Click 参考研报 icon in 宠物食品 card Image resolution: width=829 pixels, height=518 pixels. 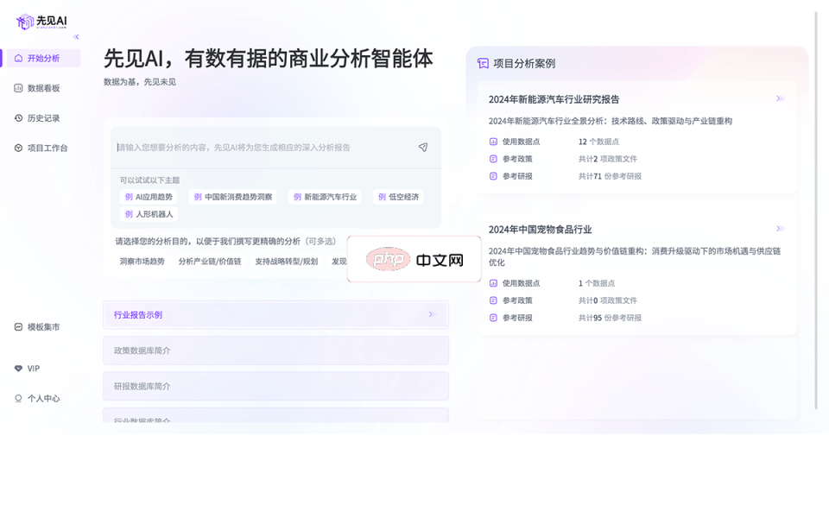point(493,319)
